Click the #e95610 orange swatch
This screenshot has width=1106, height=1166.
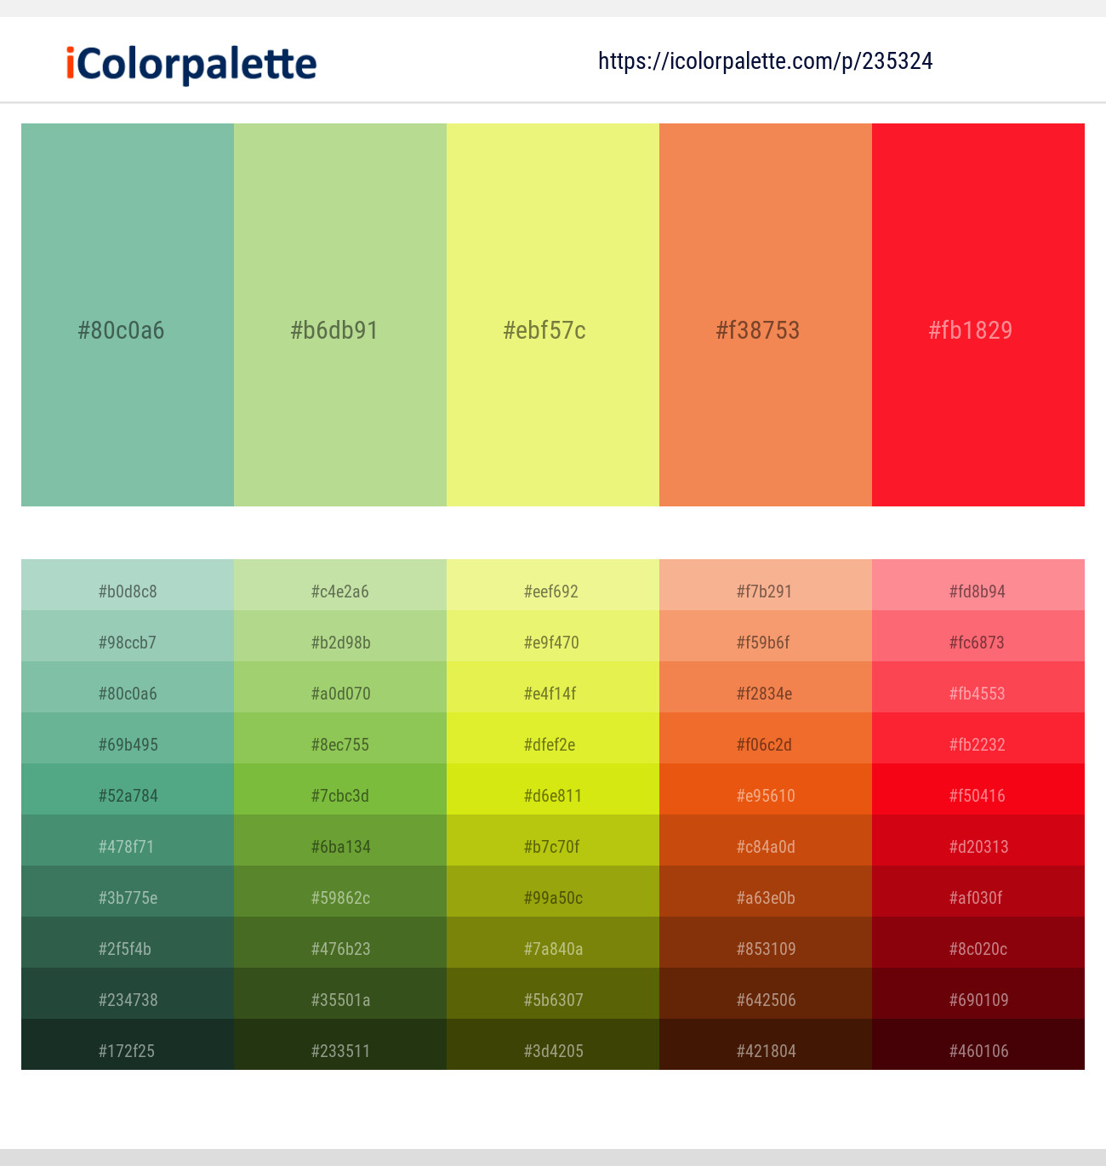tap(765, 795)
